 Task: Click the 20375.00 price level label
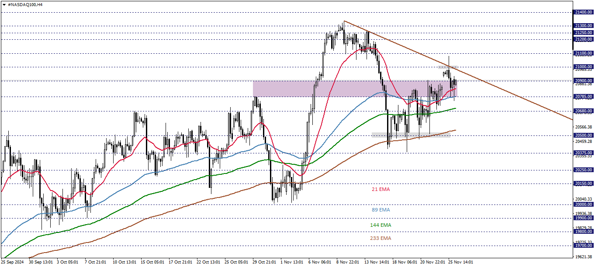coord(584,153)
